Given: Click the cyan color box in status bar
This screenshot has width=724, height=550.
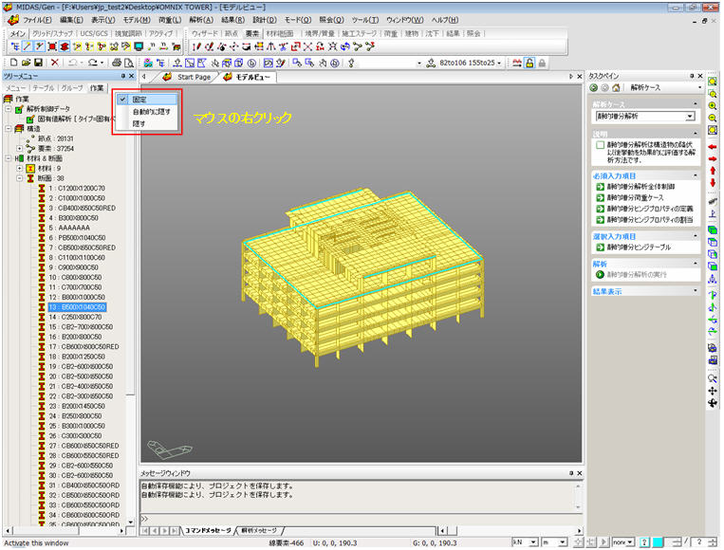Looking at the screenshot, I should coord(658,542).
